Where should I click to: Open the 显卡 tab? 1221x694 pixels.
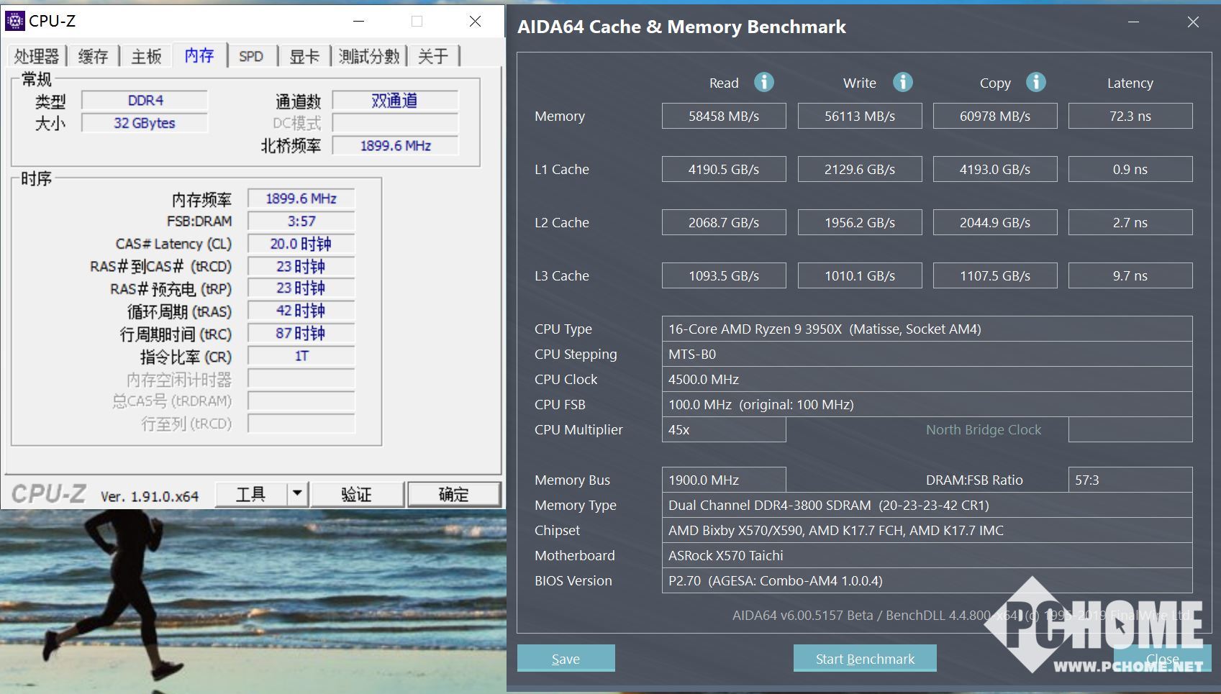click(x=304, y=56)
